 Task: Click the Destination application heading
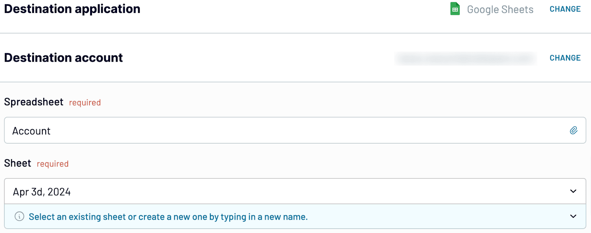[72, 9]
